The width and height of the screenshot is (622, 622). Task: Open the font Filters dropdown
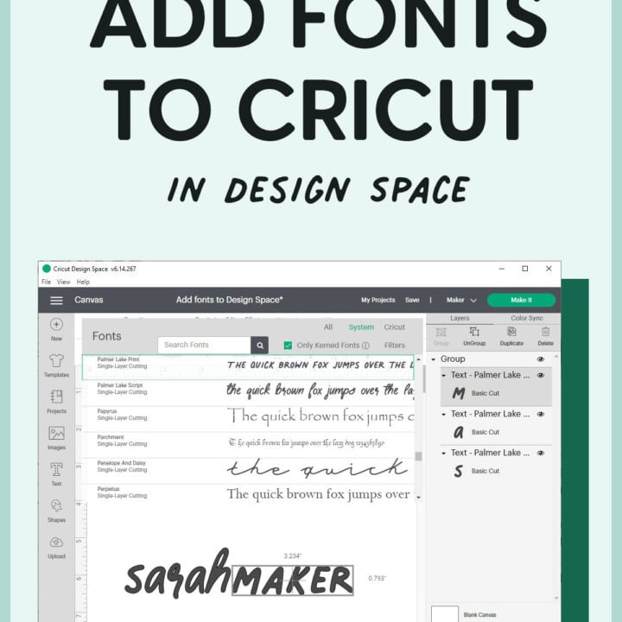coord(394,346)
